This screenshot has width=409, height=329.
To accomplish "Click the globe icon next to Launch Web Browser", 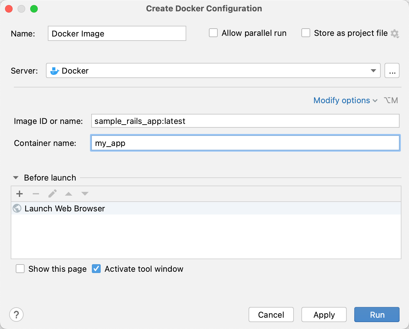I will (17, 208).
